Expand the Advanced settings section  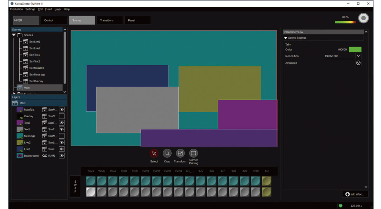pos(358,63)
